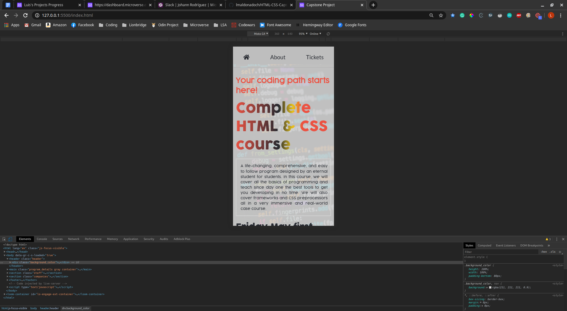
Task: Switch to the Computed styles tab
Action: tap(484, 246)
